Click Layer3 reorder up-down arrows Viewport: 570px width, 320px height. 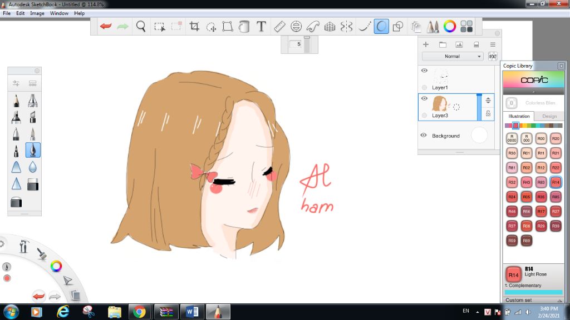pos(488,101)
